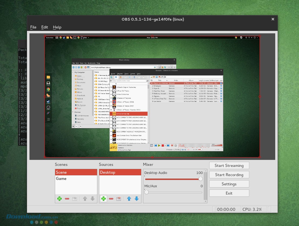299x226 pixels.
Task: Open the Edit menu
Action: [x=45, y=27]
